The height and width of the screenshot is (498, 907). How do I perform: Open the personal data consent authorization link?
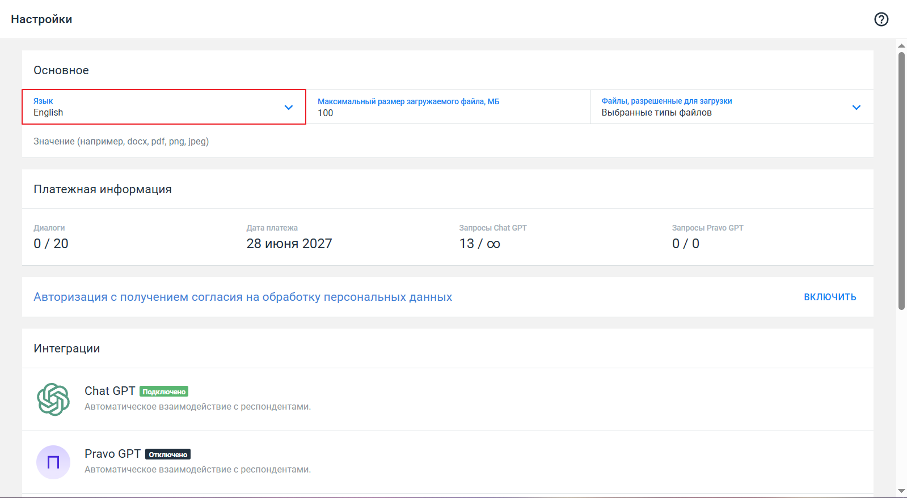pyautogui.click(x=243, y=297)
